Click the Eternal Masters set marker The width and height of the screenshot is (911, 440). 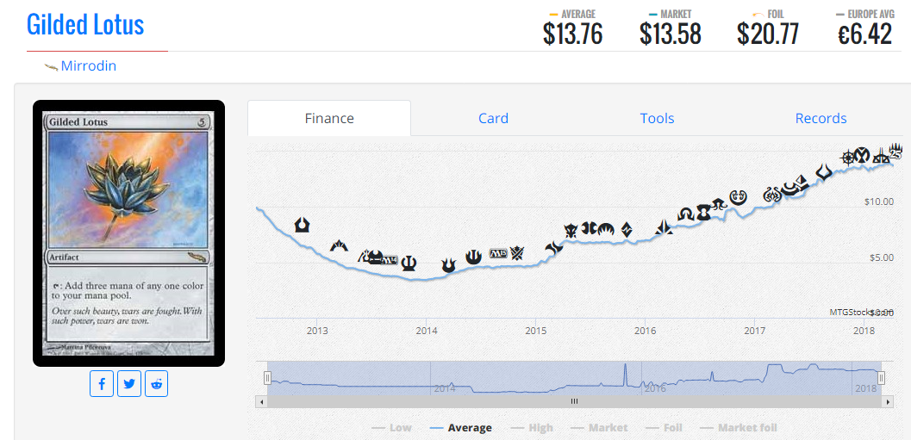click(703, 213)
